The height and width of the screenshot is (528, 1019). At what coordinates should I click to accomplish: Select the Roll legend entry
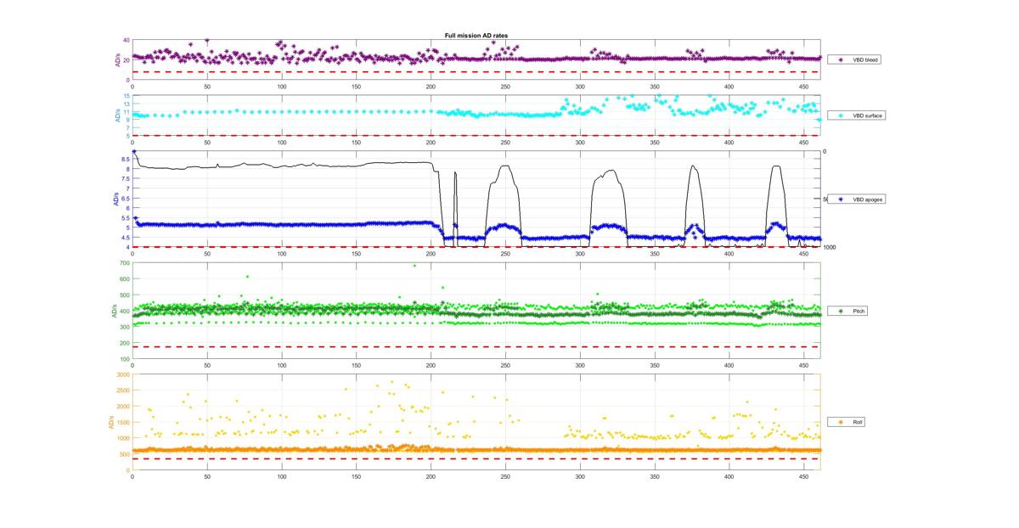[848, 422]
